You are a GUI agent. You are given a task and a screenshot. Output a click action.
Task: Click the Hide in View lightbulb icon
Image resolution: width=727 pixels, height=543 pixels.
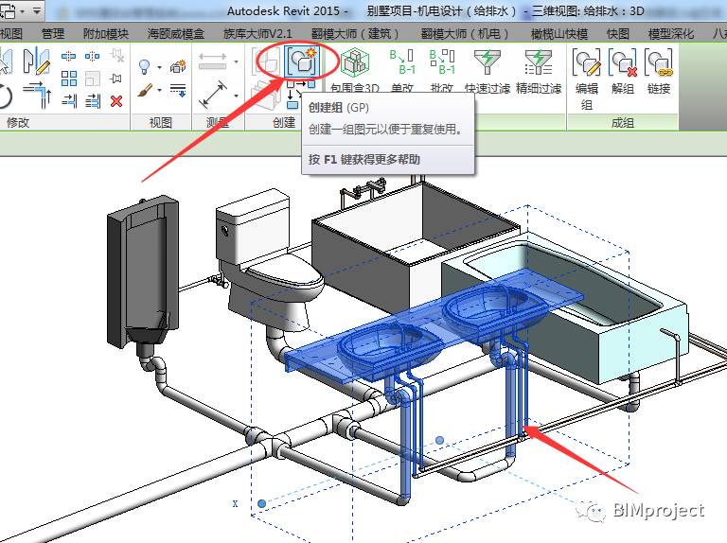point(145,67)
